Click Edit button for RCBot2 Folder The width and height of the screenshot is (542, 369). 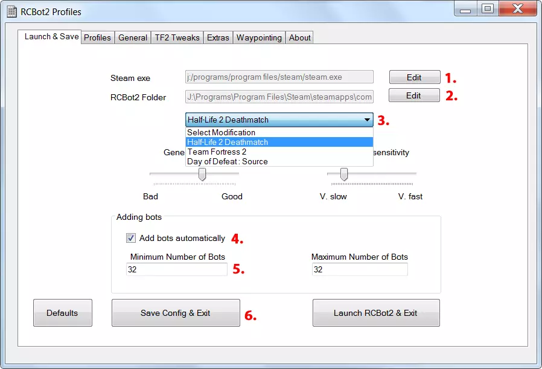(414, 95)
